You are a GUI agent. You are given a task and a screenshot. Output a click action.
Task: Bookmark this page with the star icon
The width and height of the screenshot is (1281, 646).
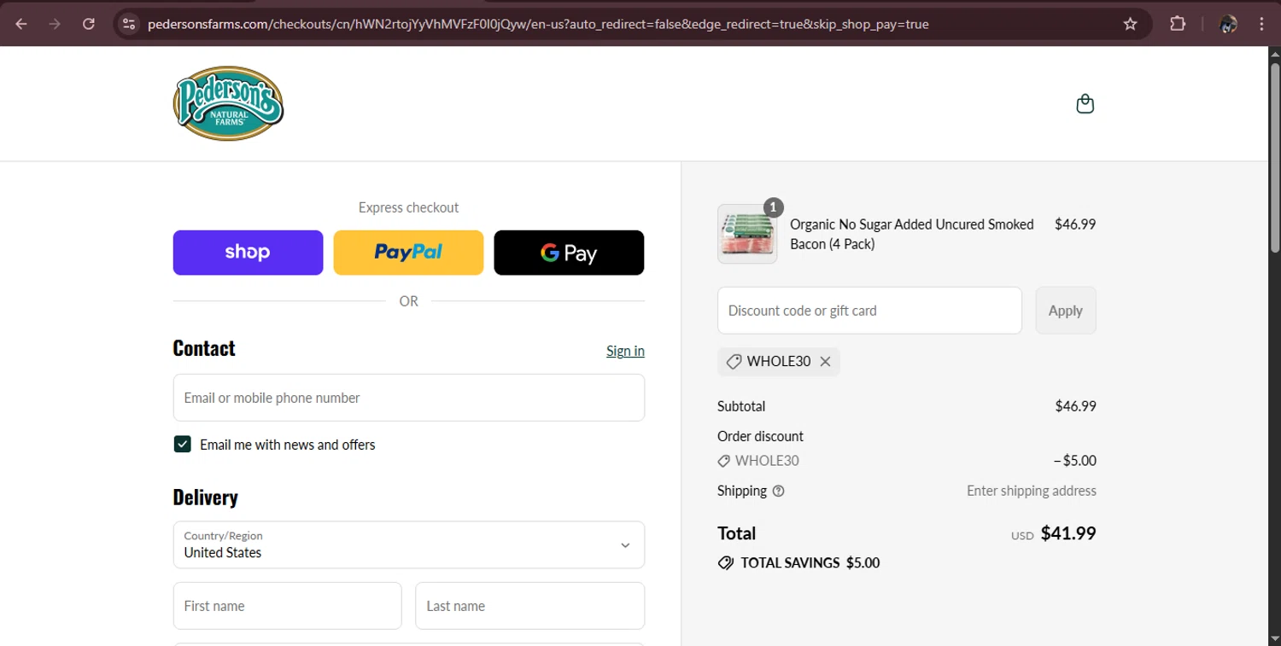coord(1130,24)
